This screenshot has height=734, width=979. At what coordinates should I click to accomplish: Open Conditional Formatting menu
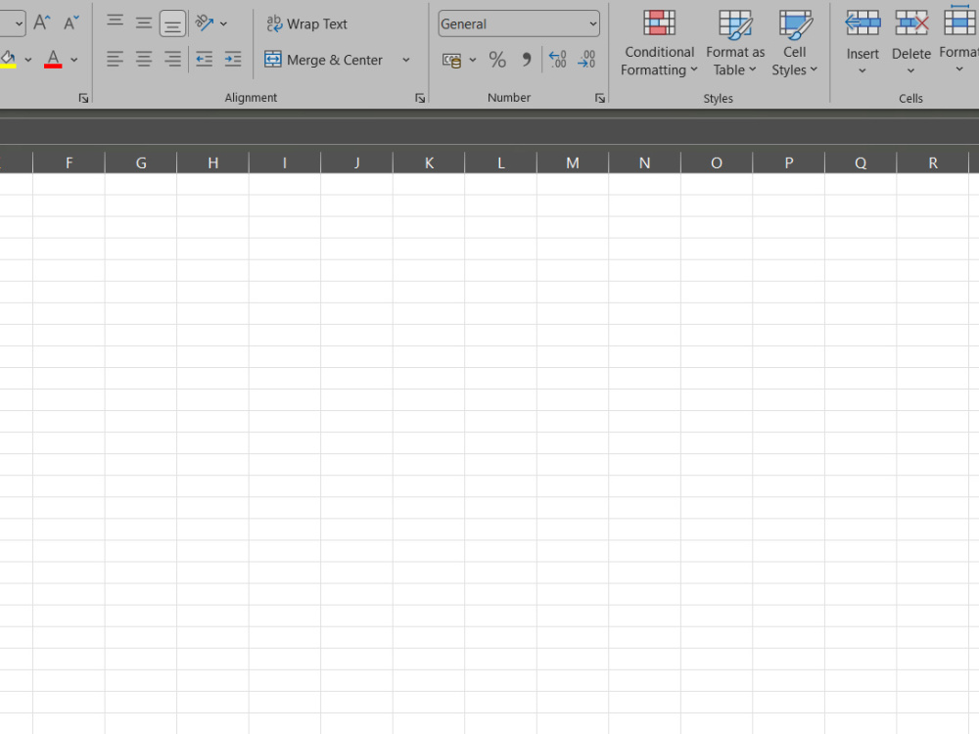point(659,42)
